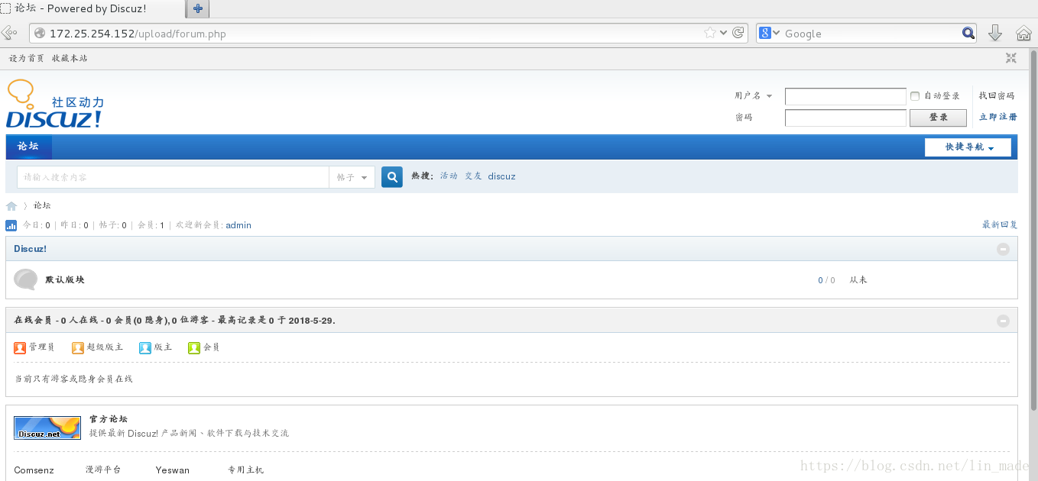
Task: Click the hot search 交友 link
Action: (473, 176)
